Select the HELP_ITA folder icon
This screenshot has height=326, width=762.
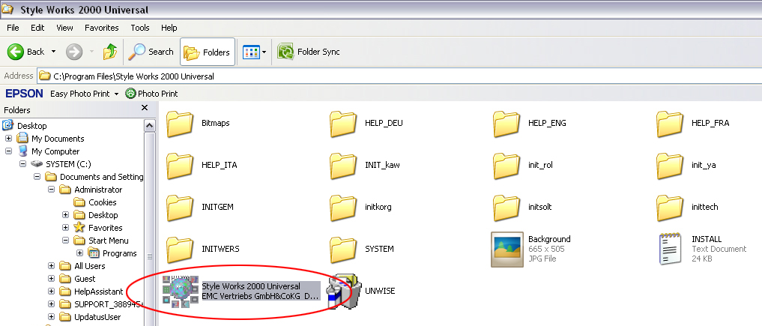coord(180,166)
